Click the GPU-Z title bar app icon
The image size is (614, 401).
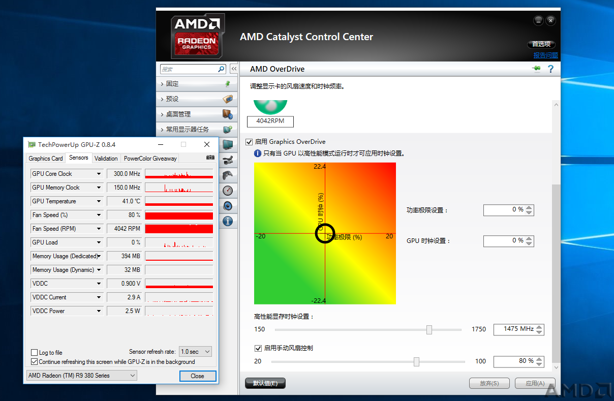click(32, 144)
